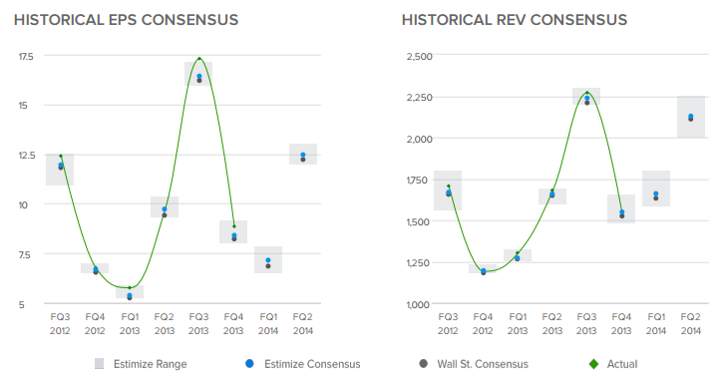
Task: Click FQ4 2013 label on REV chart
Action: (621, 324)
